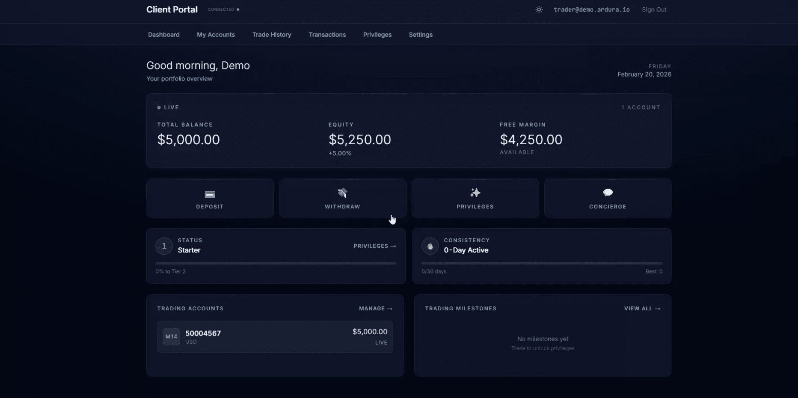Click the Concierge chat bubble icon

608,193
